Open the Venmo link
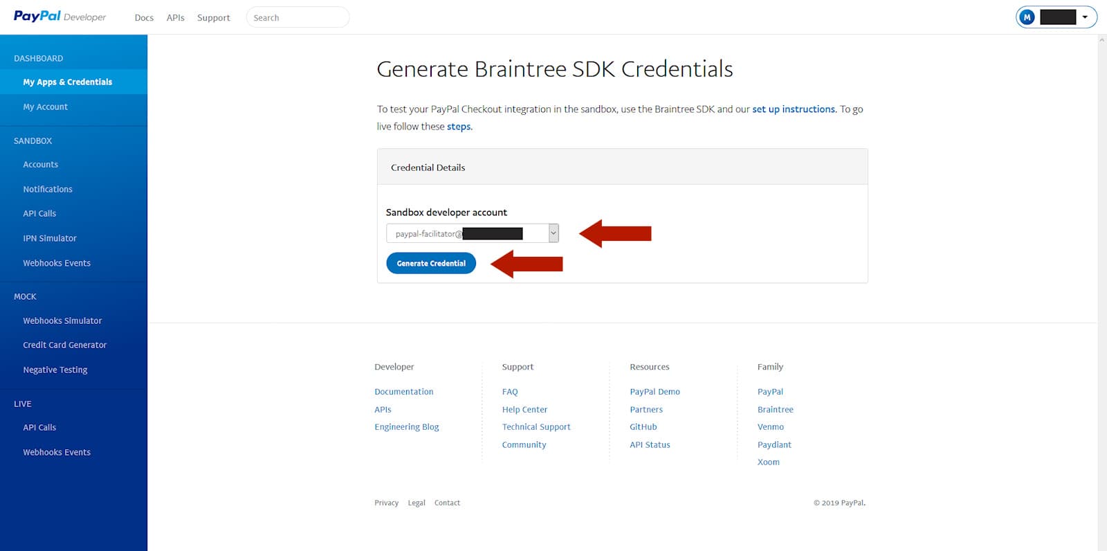The width and height of the screenshot is (1107, 551). [x=771, y=426]
